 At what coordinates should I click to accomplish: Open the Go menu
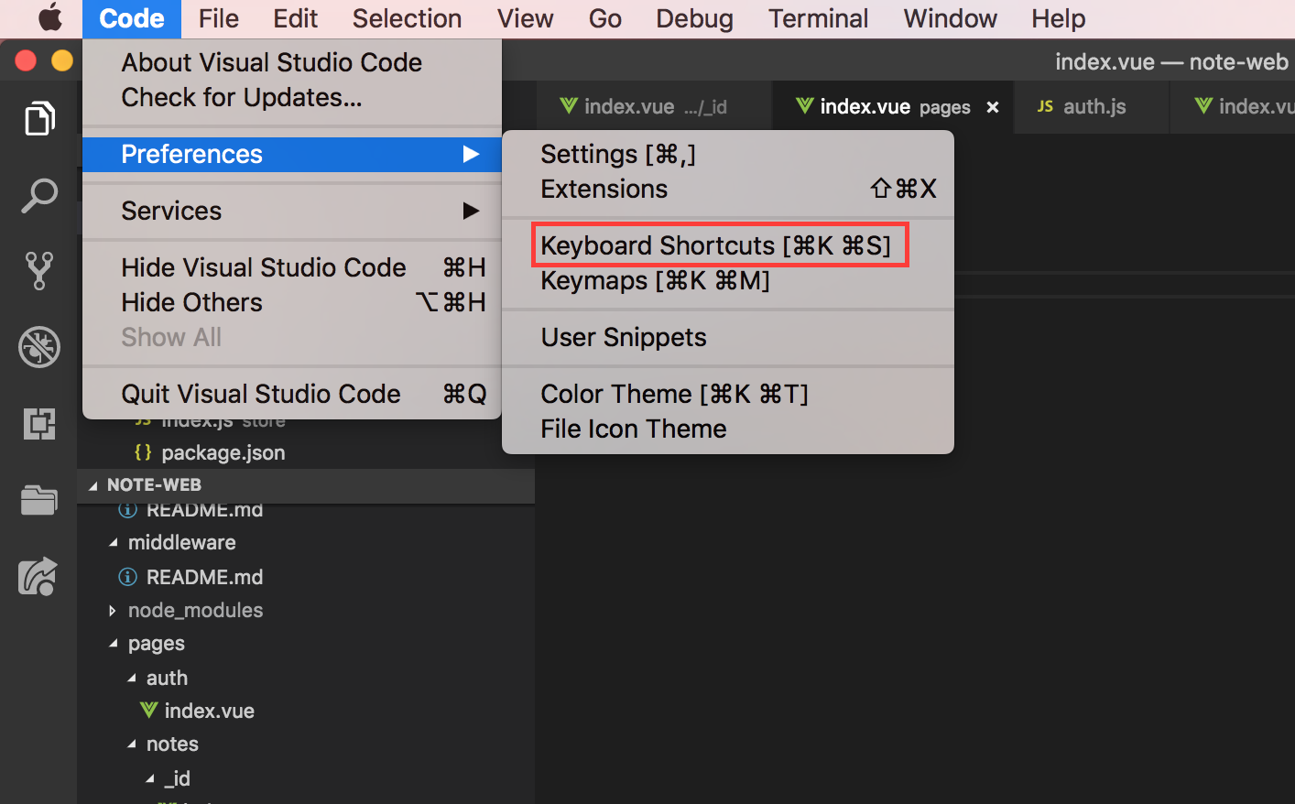(x=605, y=18)
